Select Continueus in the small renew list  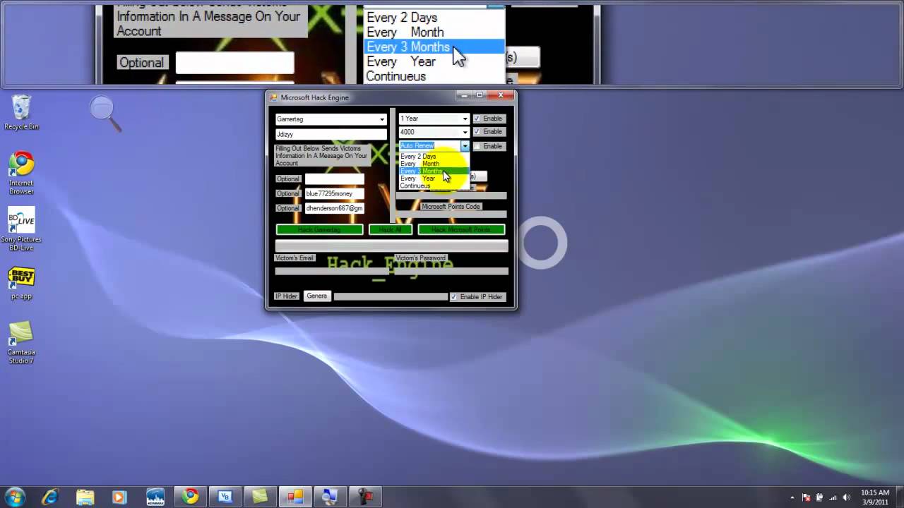pos(434,186)
